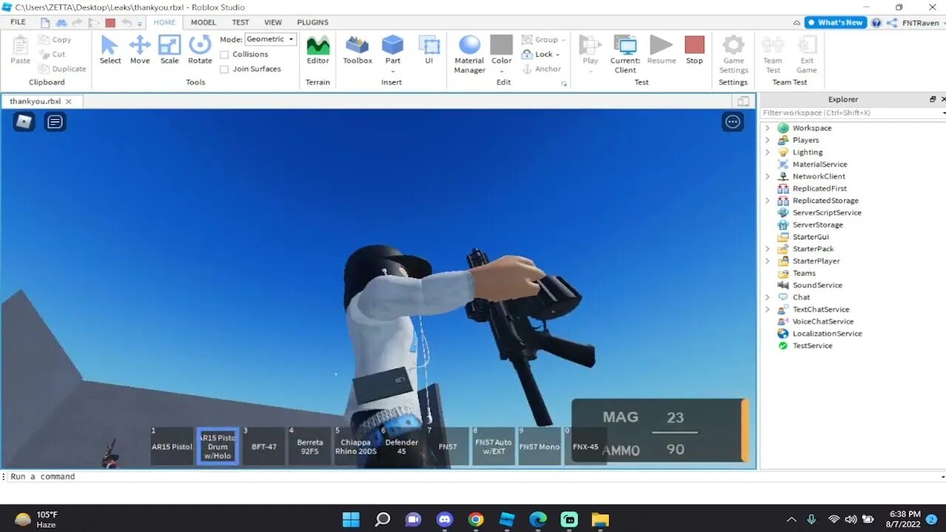Switch to the VIEW tab
The height and width of the screenshot is (532, 946).
[273, 22]
